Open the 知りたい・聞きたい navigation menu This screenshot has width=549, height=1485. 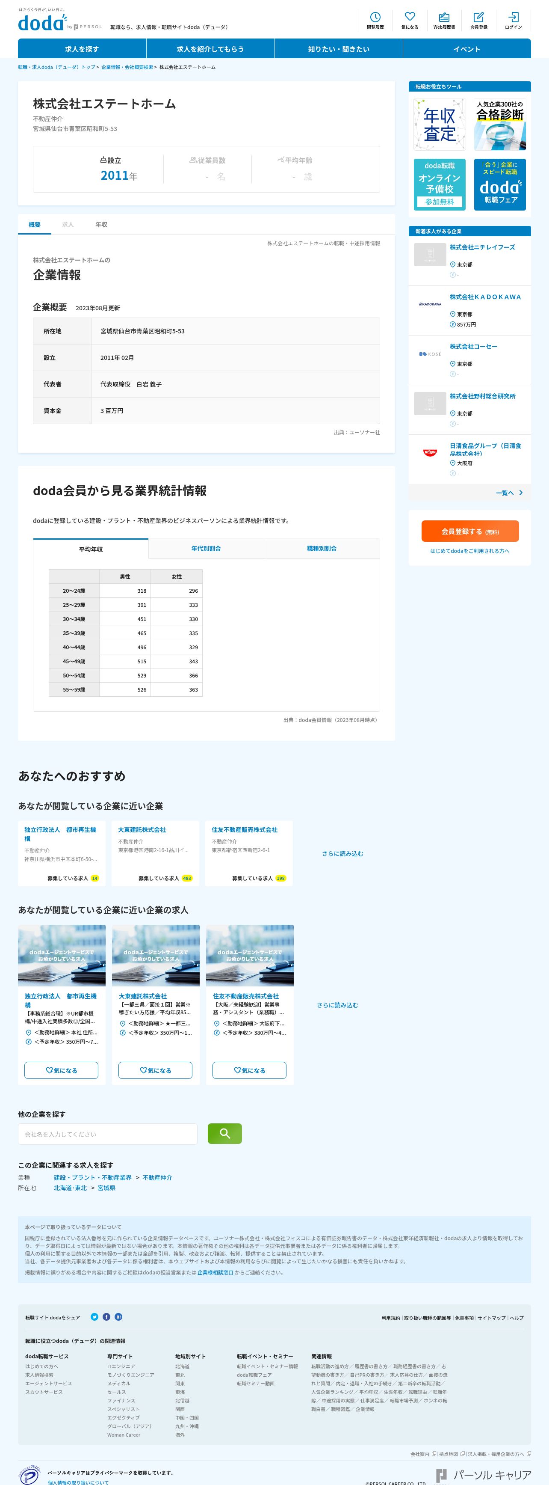[339, 49]
